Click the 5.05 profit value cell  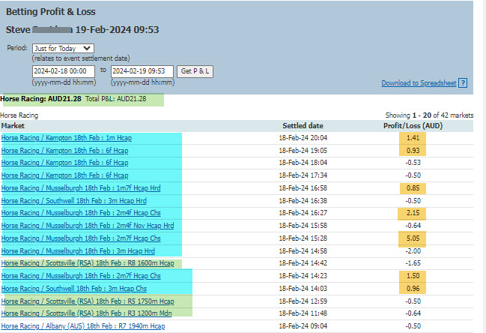pyautogui.click(x=413, y=238)
